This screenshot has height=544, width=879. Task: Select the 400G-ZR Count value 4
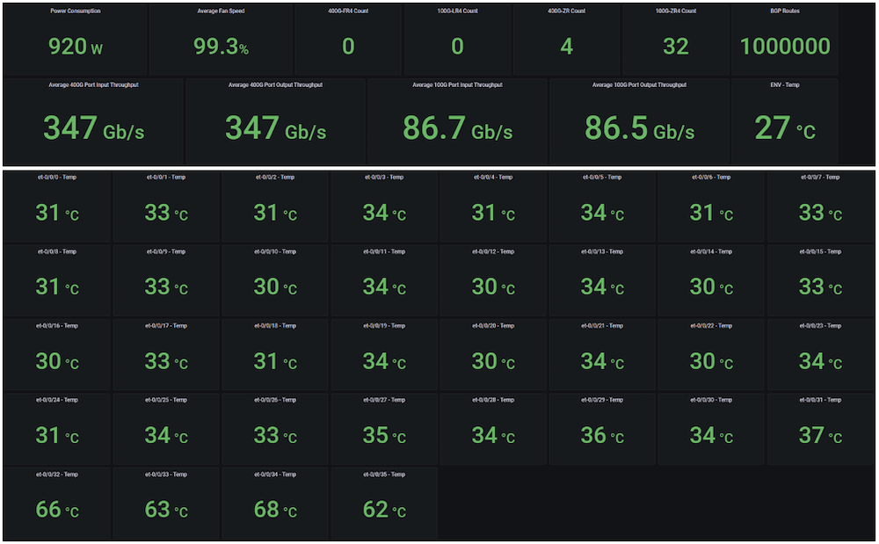point(567,47)
